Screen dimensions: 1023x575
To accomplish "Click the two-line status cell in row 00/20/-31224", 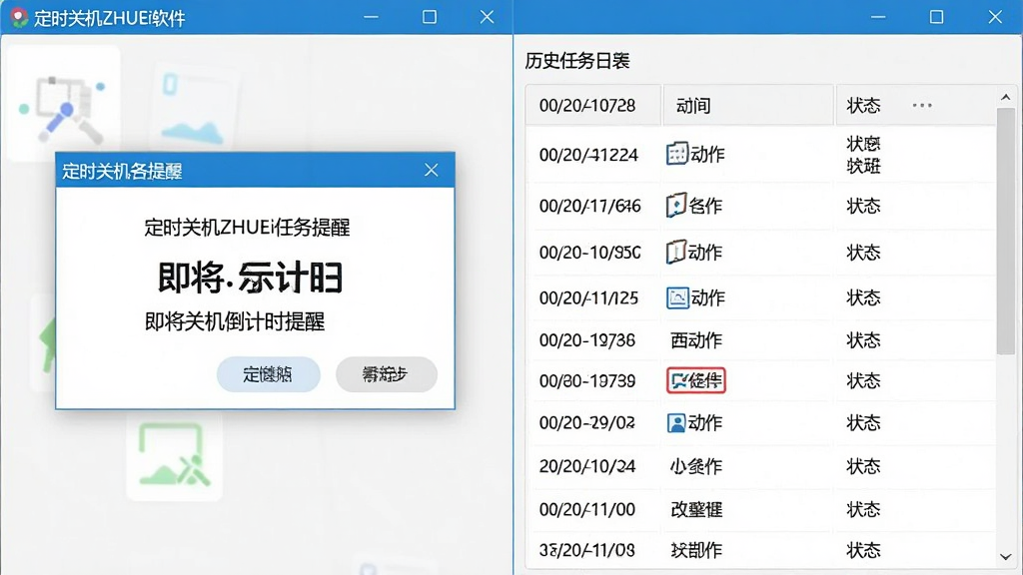I will (863, 155).
